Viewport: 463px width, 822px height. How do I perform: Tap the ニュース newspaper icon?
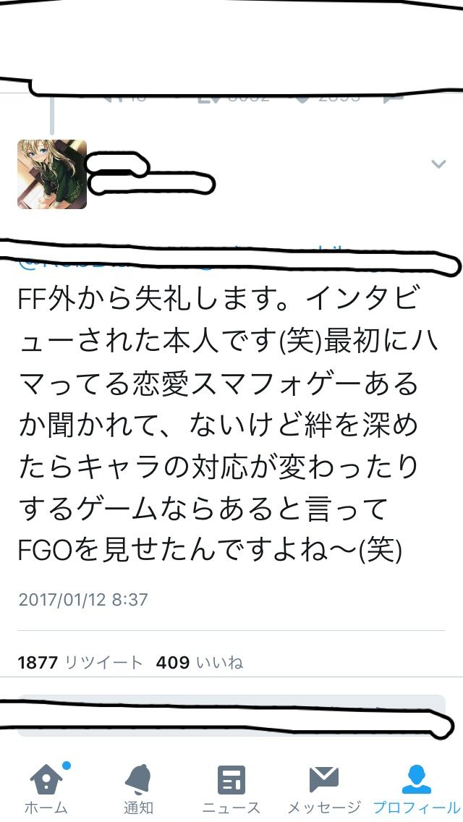click(x=231, y=780)
